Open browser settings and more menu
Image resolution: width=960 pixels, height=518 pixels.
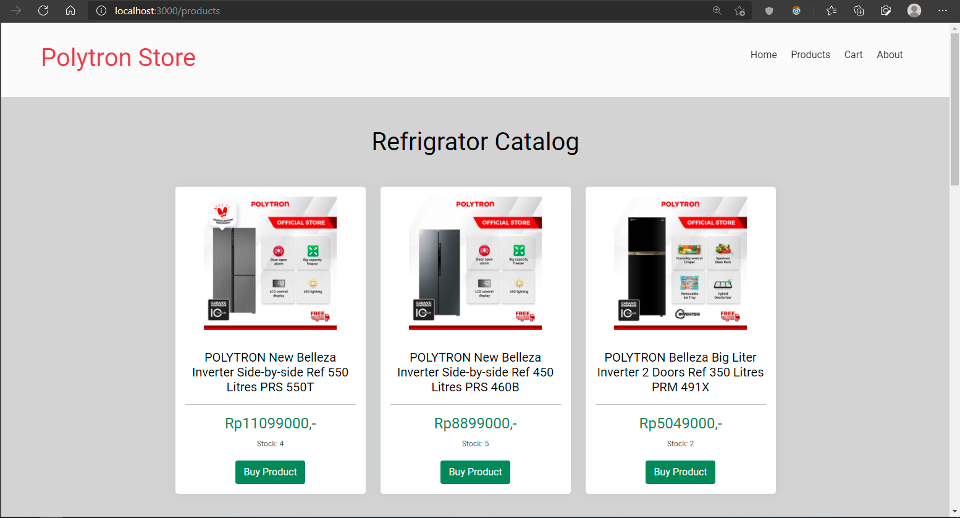click(x=942, y=11)
